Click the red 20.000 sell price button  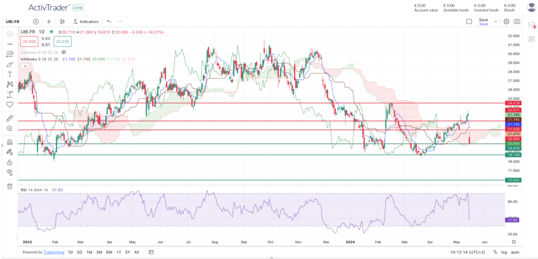(29, 41)
